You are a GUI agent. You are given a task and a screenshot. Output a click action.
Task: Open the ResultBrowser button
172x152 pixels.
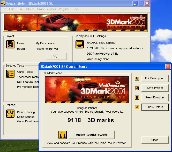155,97
